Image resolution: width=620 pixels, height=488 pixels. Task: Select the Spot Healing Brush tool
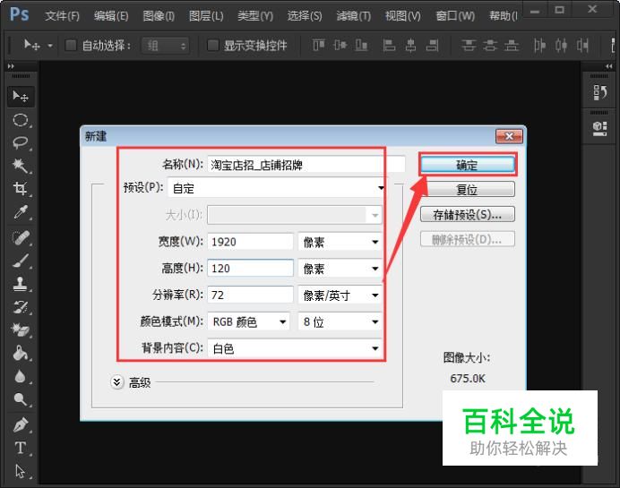point(21,237)
